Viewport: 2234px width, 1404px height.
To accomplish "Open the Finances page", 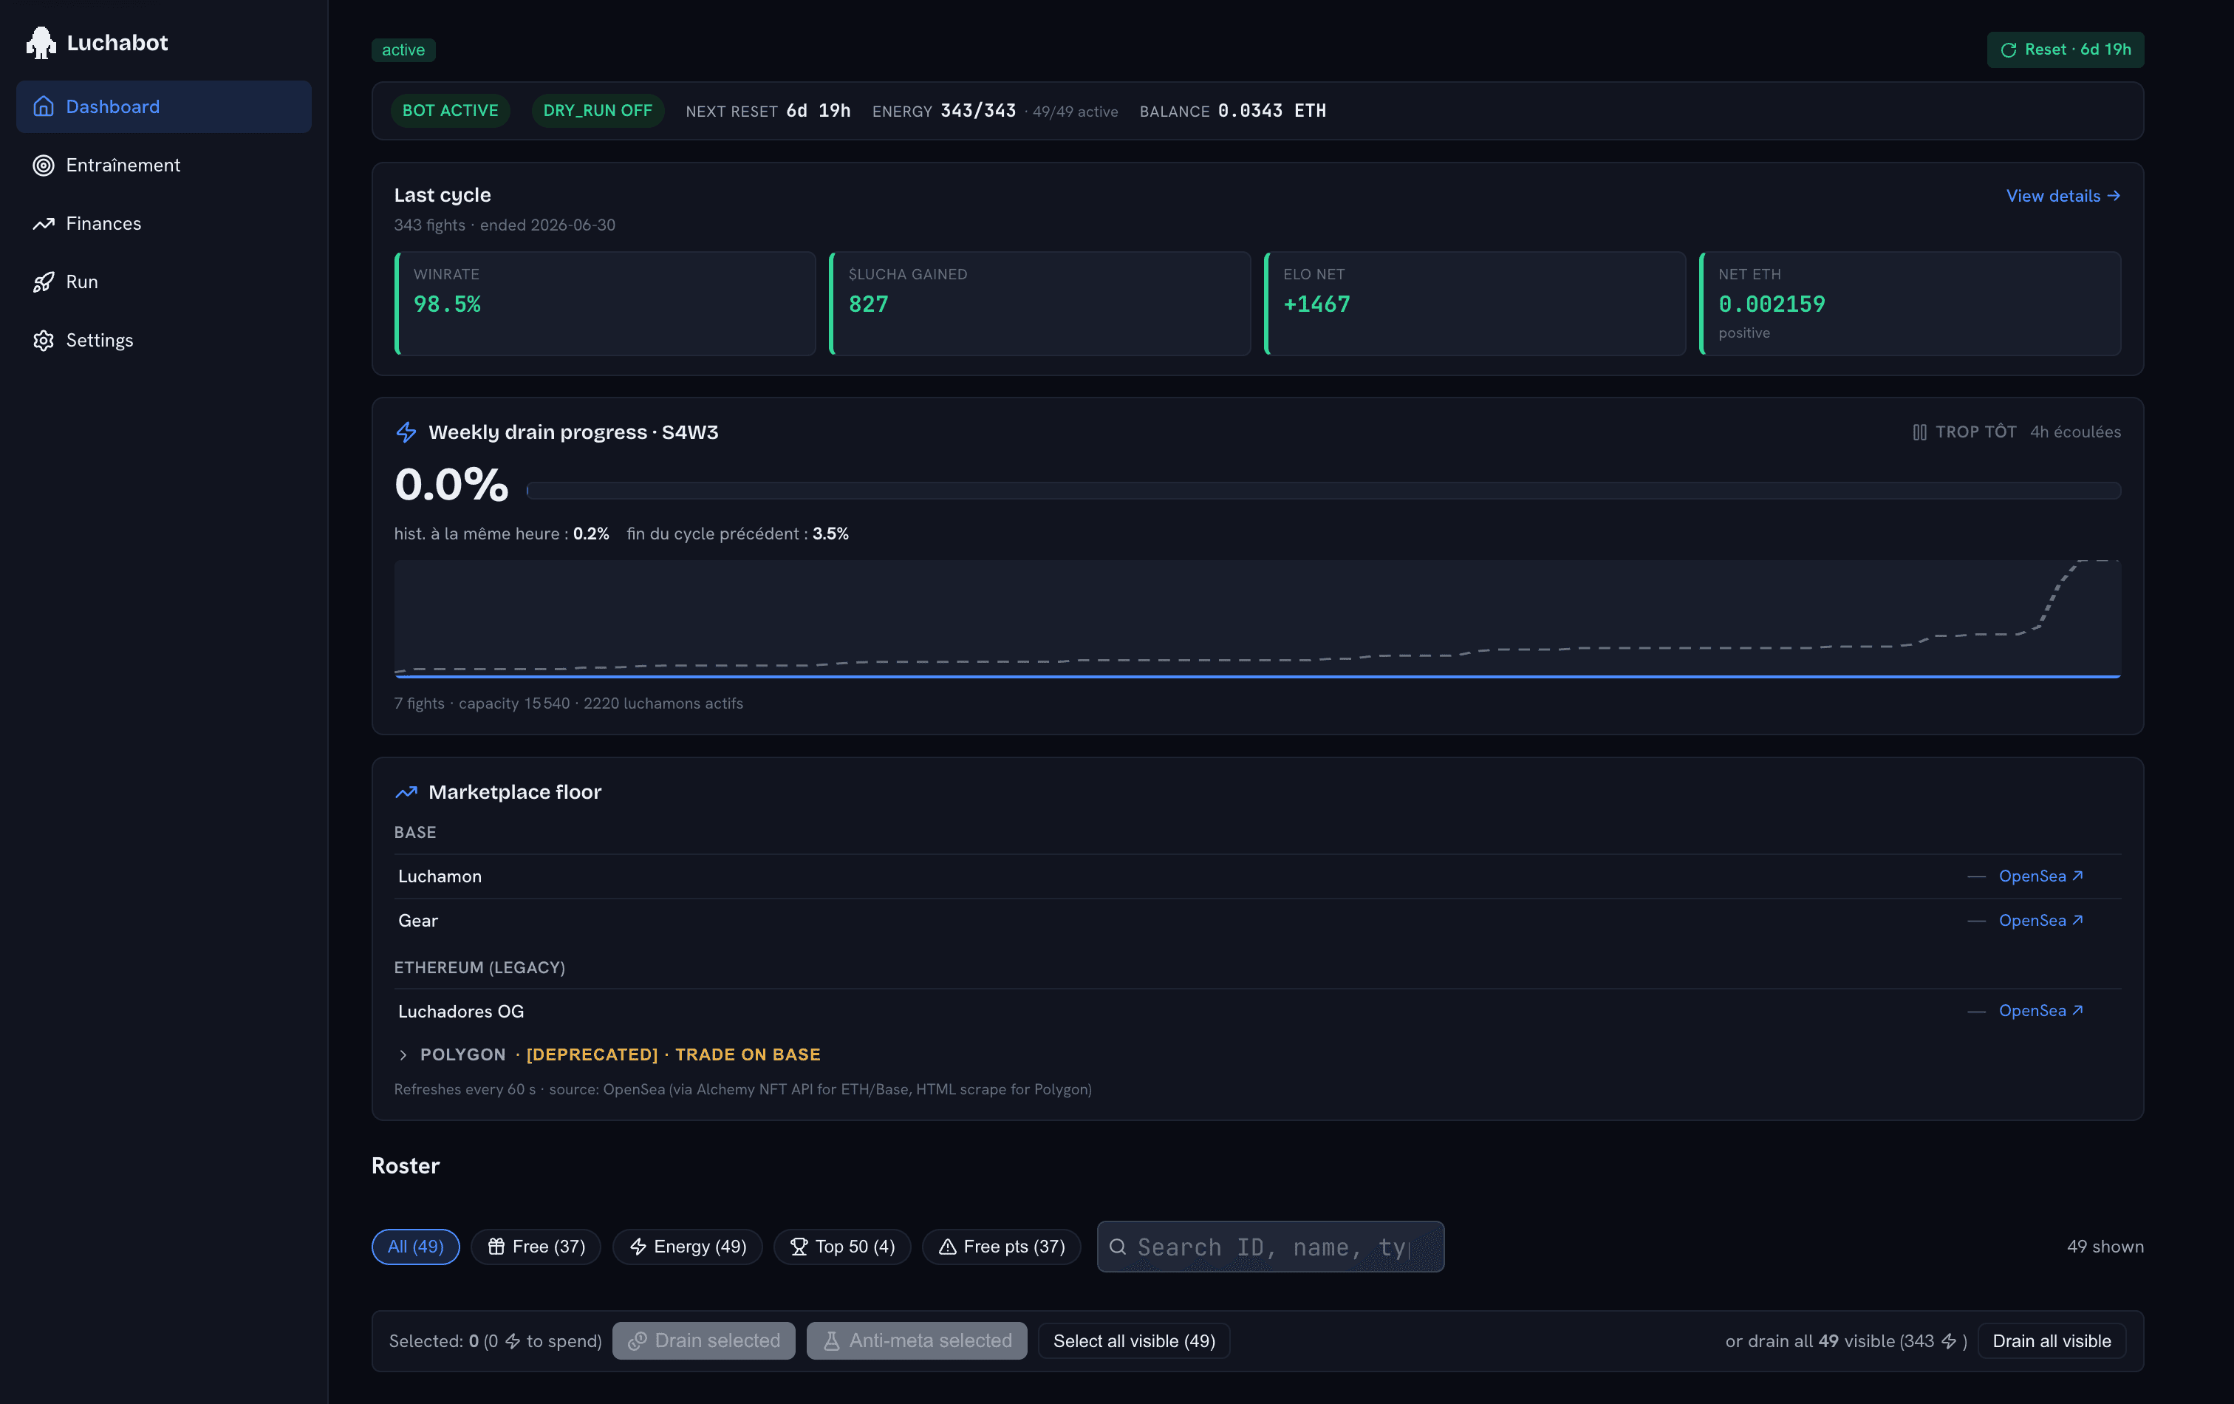I will [x=163, y=224].
